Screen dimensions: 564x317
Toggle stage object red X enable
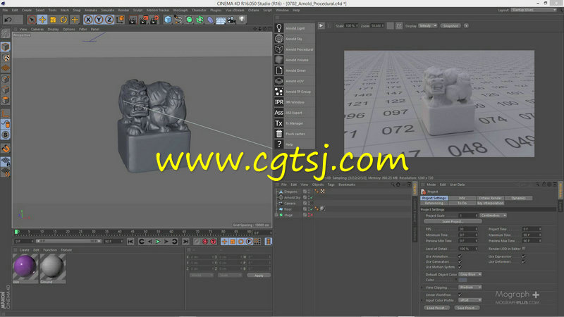coord(312,215)
